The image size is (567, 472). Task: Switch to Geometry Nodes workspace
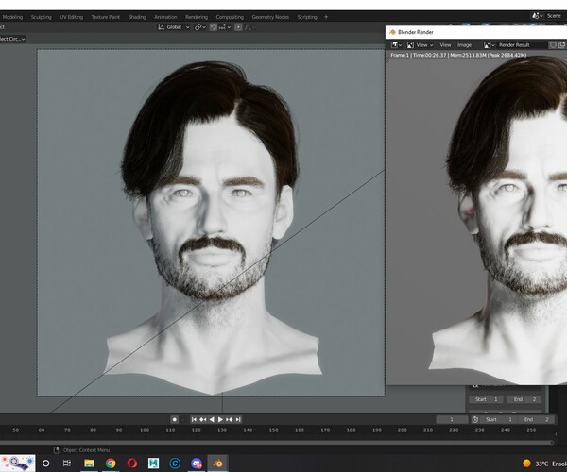point(270,17)
